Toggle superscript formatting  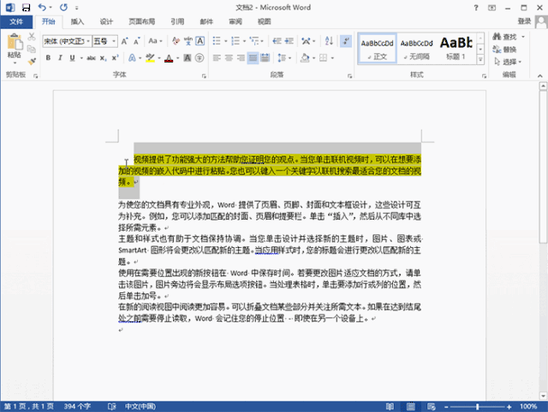[x=115, y=58]
